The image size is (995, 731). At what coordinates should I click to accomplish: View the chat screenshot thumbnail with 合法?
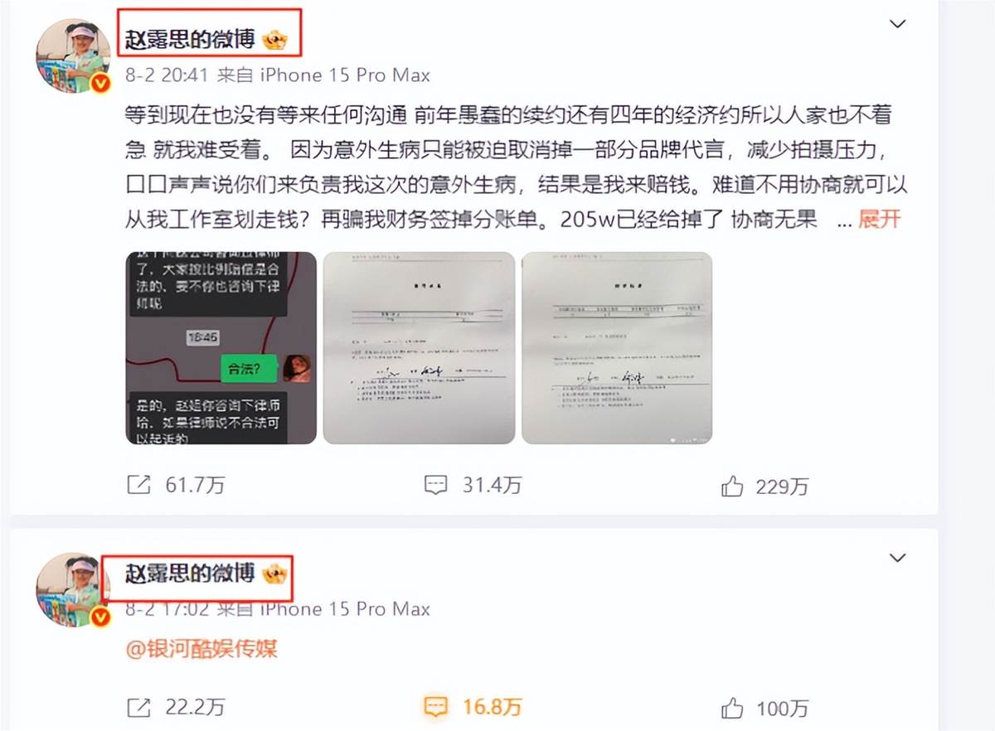(221, 348)
